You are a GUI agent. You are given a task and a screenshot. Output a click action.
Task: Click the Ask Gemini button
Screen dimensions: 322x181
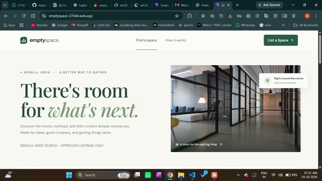click(269, 5)
